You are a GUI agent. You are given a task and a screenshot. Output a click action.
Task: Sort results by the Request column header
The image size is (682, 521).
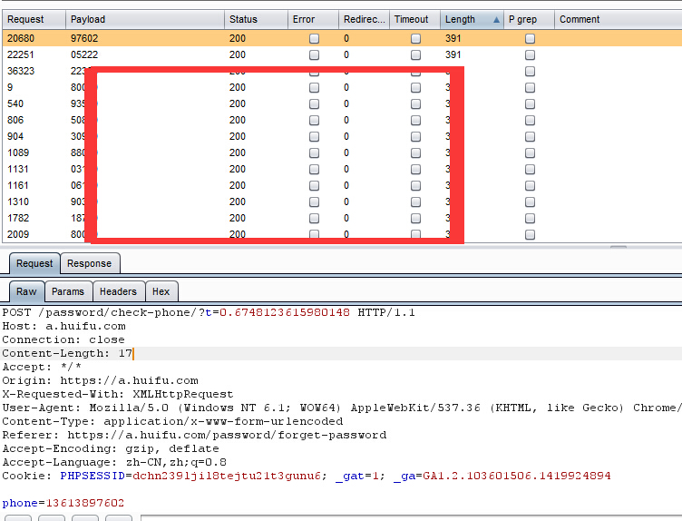34,20
